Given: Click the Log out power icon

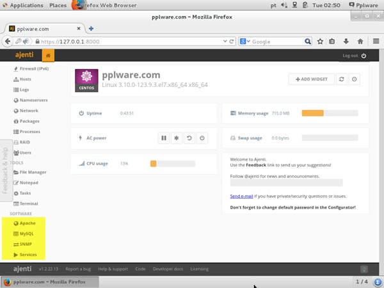Looking at the screenshot, I should tap(364, 56).
